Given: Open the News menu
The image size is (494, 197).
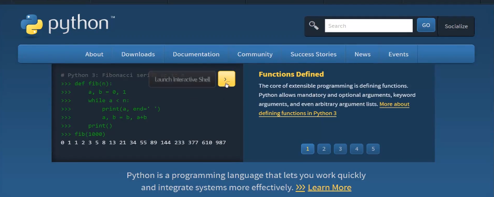Looking at the screenshot, I should pos(362,54).
